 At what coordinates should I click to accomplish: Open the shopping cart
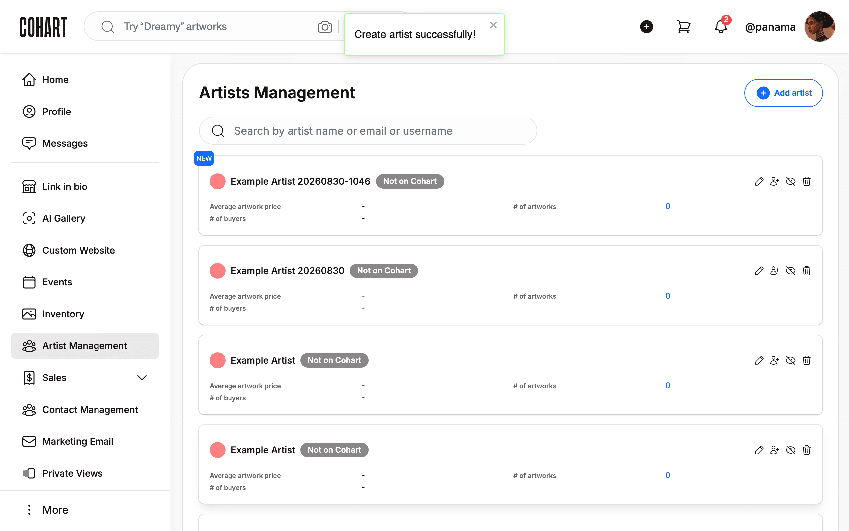(x=684, y=26)
